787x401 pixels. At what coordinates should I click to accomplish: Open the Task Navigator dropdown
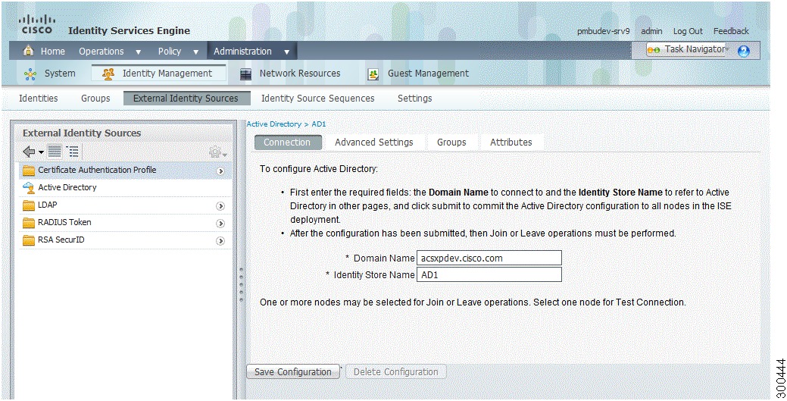click(726, 49)
